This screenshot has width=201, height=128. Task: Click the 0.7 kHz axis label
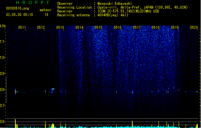click(x=3, y=106)
